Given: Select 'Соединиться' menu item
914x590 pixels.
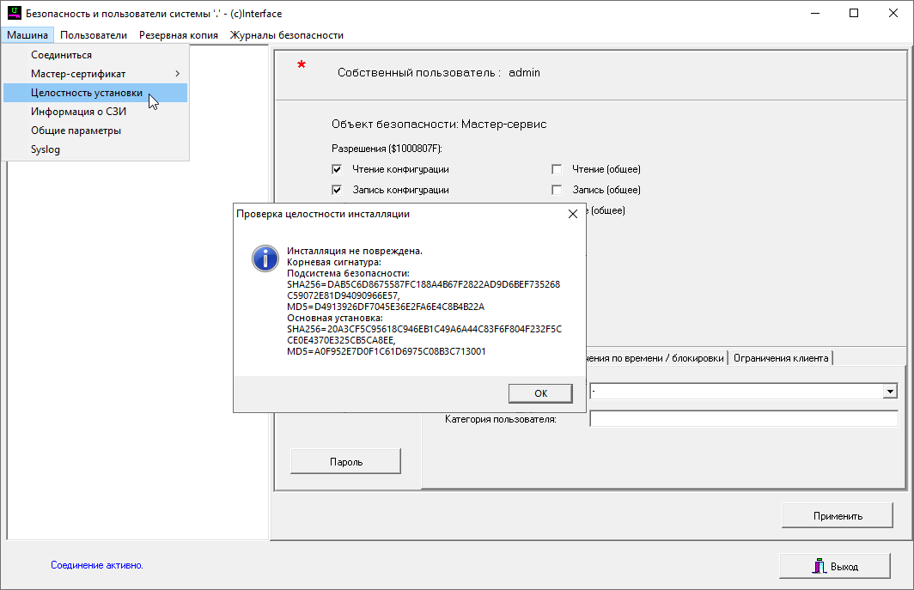Looking at the screenshot, I should click(x=61, y=55).
